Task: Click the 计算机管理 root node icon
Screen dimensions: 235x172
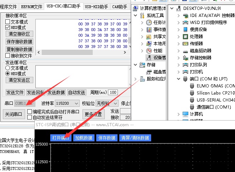Action: tap(136, 8)
